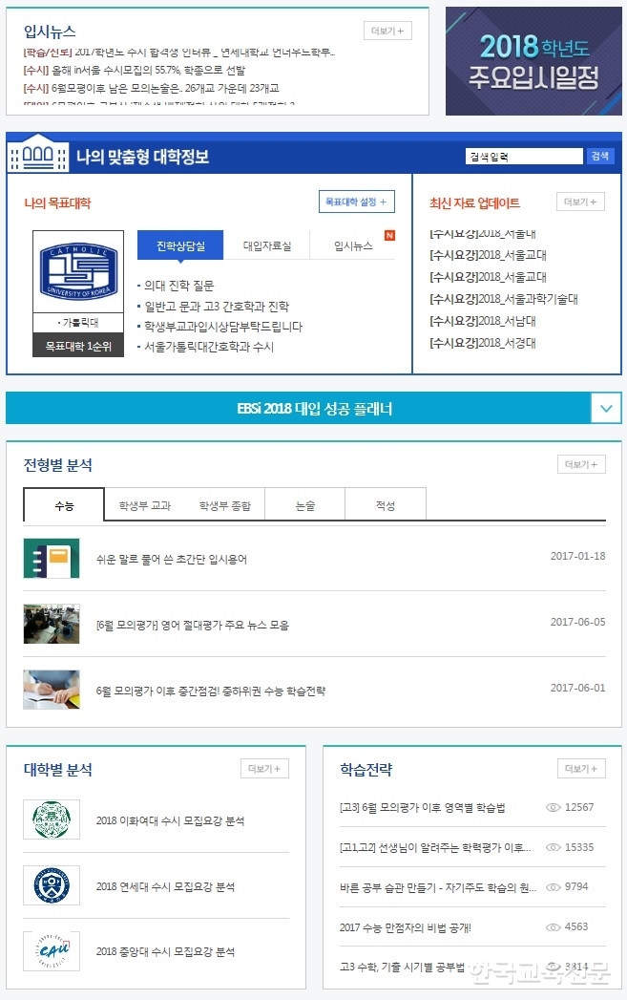The image size is (627, 1000).
Task: Expand the EBSi 2018 대입 성공 플래너 chevron
Action: coord(606,408)
